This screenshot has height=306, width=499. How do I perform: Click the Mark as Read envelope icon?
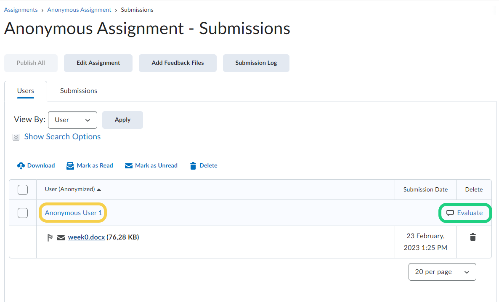click(70, 166)
